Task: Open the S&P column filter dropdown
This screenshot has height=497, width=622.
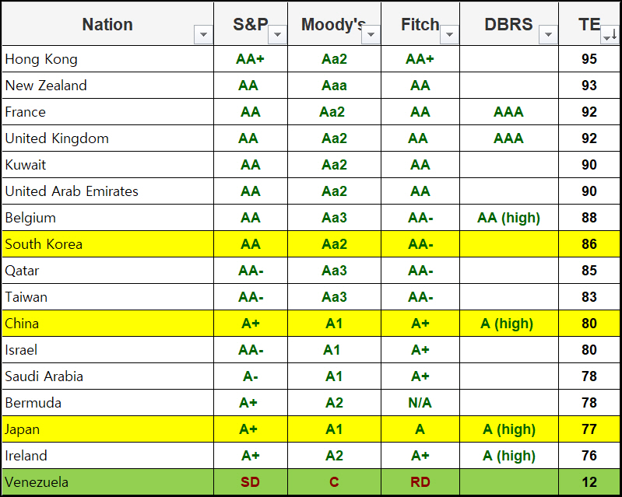Action: tap(277, 35)
